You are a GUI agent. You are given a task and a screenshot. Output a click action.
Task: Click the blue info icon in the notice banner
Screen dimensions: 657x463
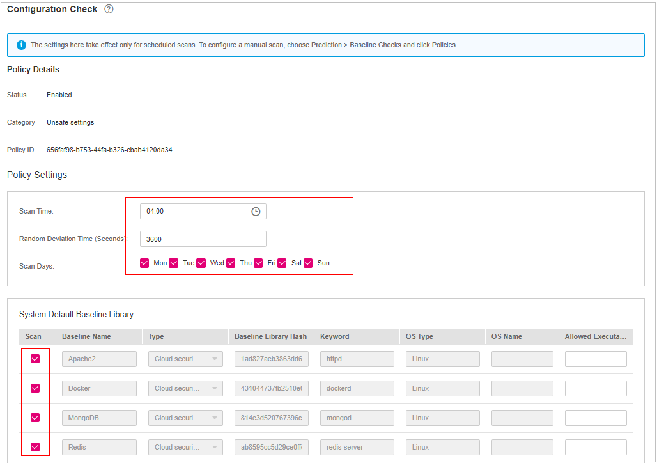click(x=21, y=45)
